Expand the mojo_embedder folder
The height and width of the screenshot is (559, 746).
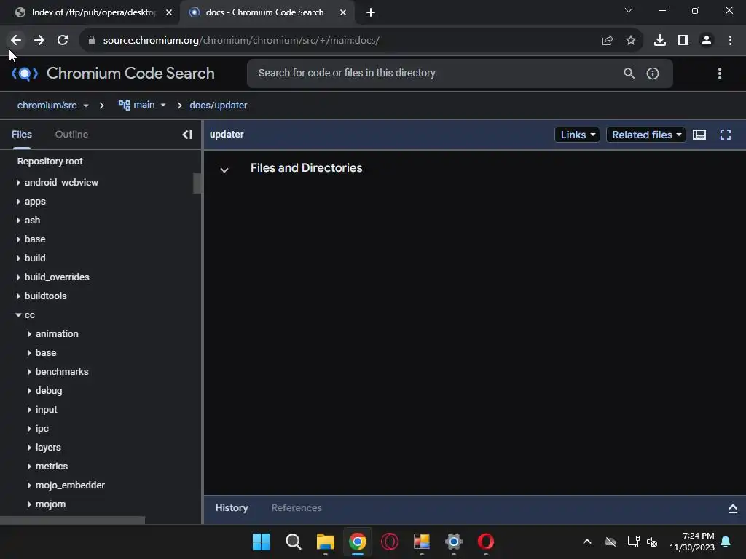pos(29,485)
